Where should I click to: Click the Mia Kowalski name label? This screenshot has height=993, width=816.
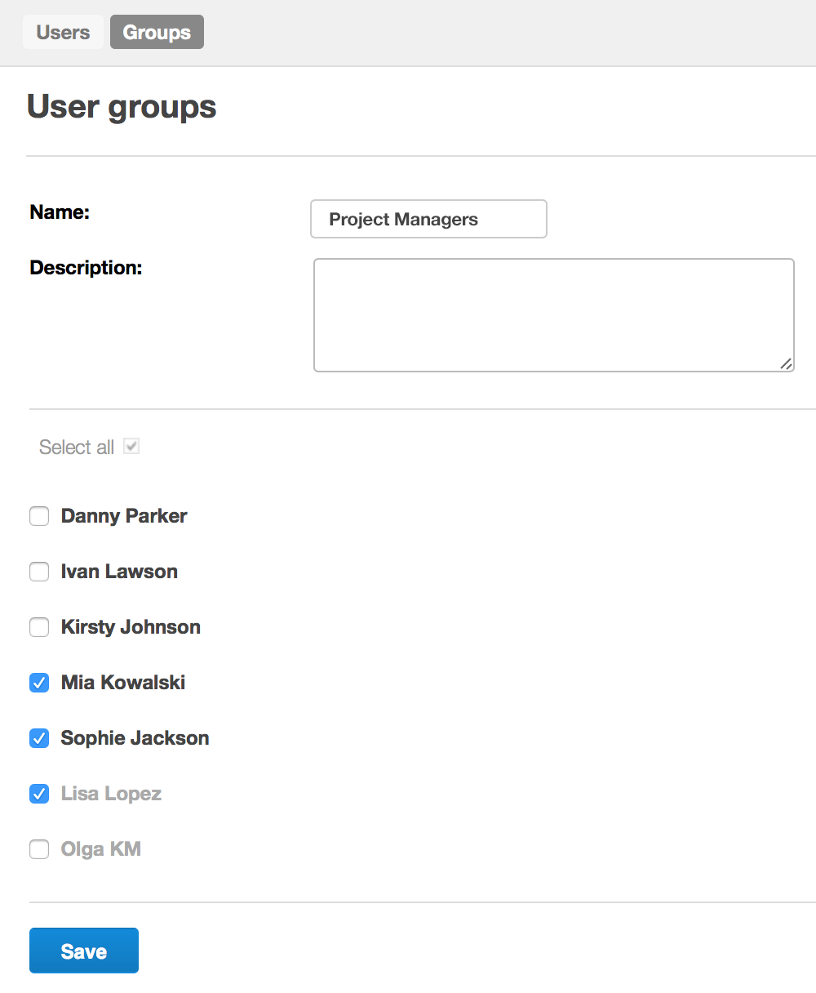pyautogui.click(x=123, y=683)
